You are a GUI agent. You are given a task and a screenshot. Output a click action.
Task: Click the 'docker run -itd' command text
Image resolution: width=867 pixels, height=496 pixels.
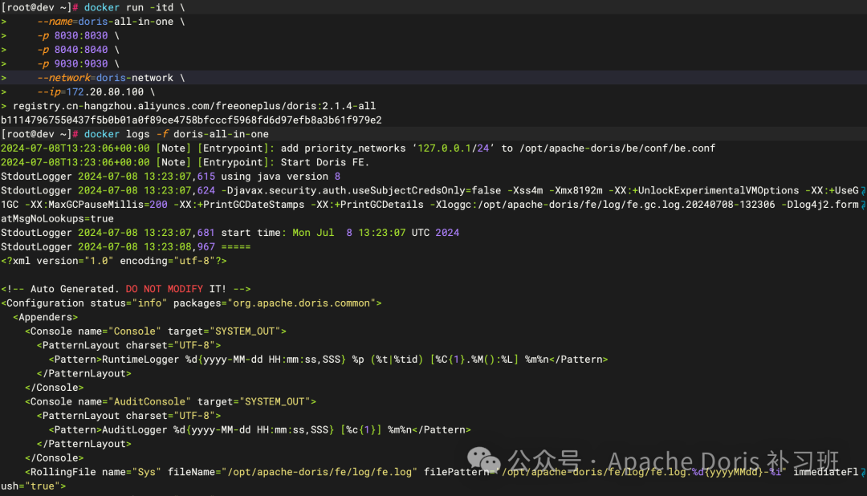(134, 7)
